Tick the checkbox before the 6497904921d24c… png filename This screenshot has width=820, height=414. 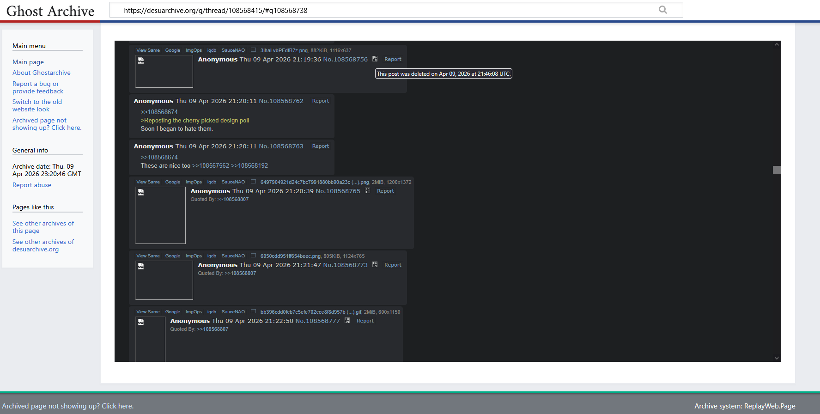(x=253, y=182)
